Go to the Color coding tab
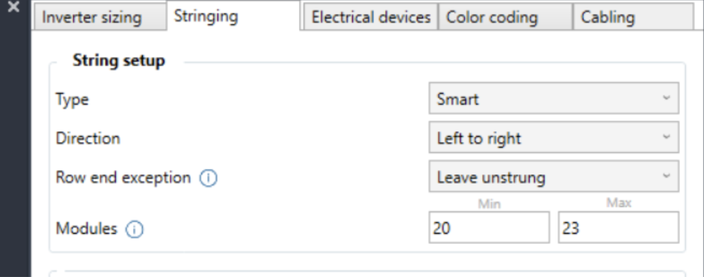The image size is (704, 277). click(506, 17)
